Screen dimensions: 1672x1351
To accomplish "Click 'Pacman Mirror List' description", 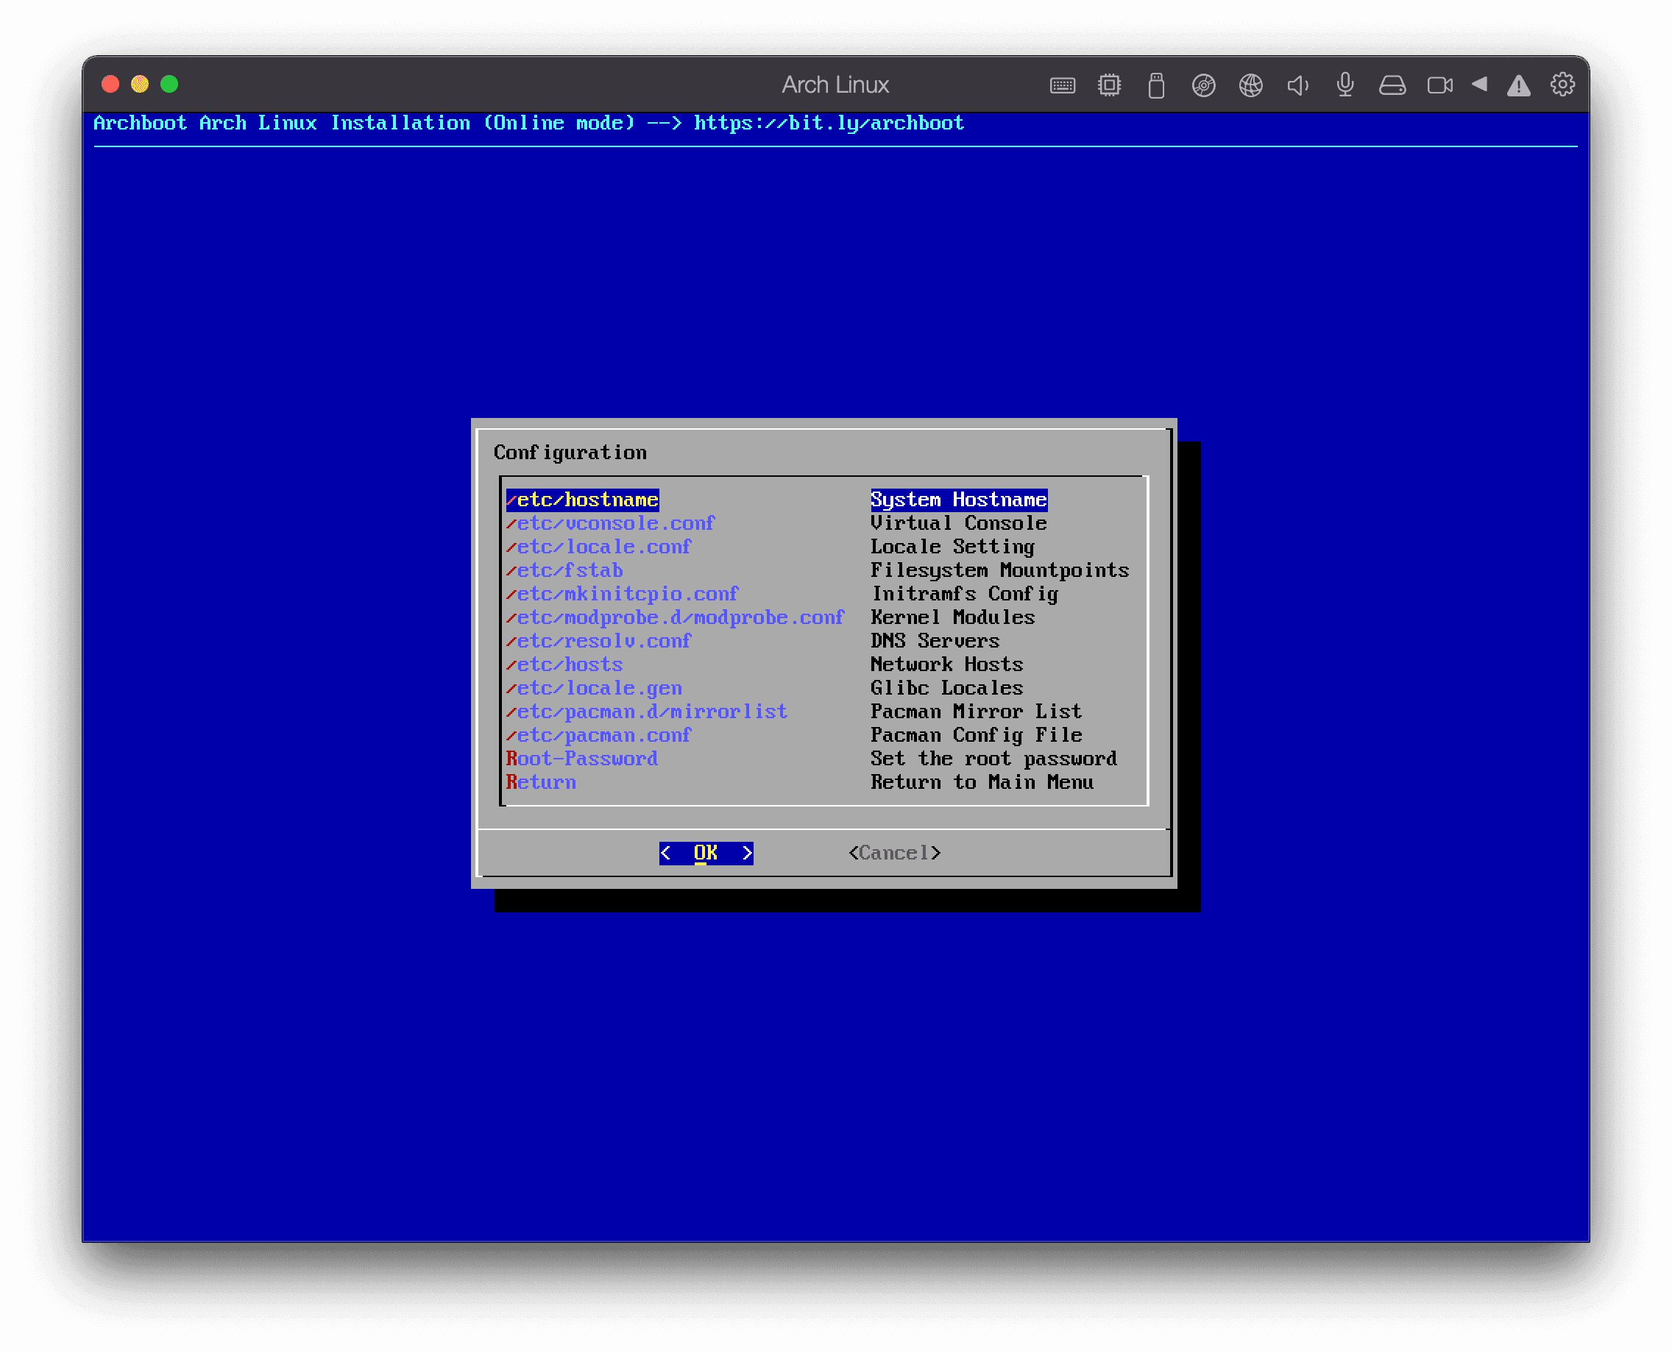I will pyautogui.click(x=976, y=712).
